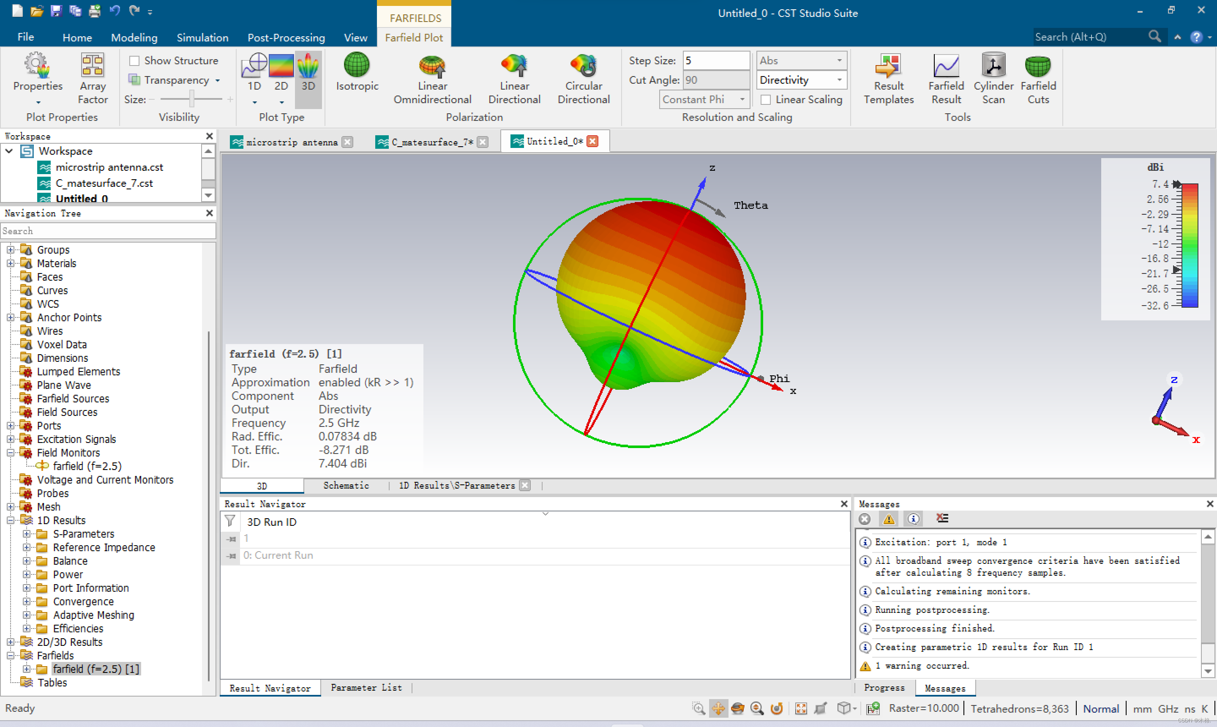
Task: Expand the S-Parameters results folder
Action: pyautogui.click(x=27, y=534)
